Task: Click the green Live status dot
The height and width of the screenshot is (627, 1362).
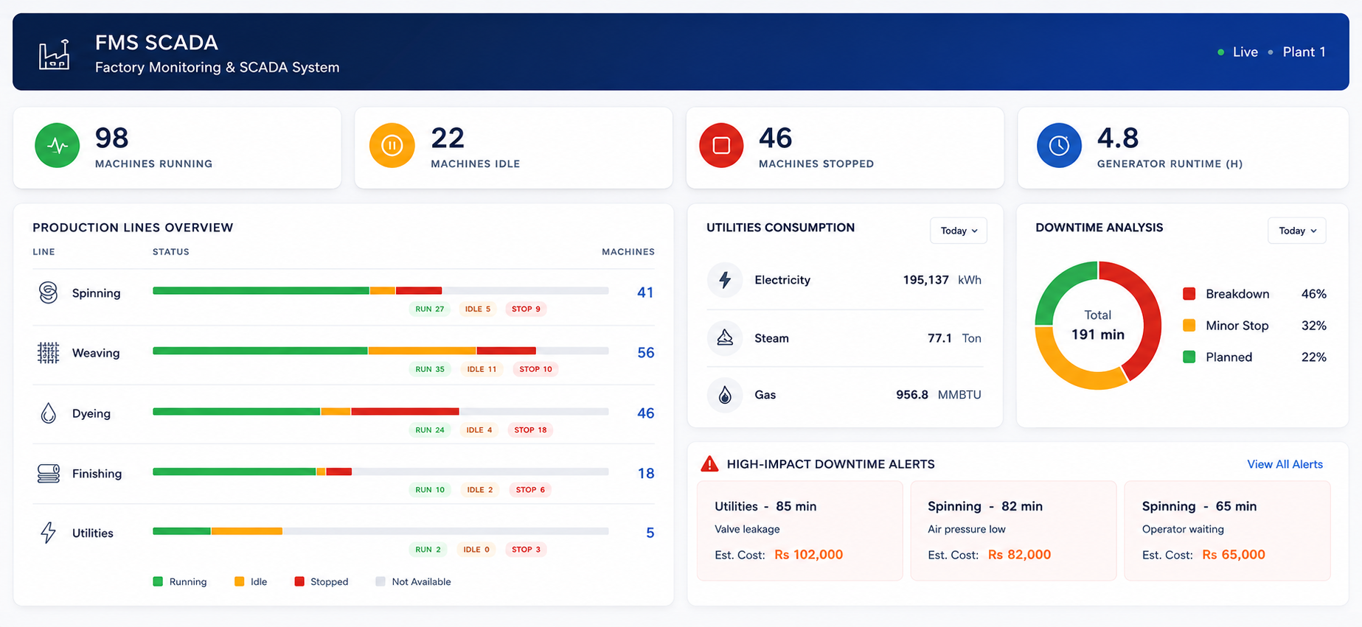Action: coord(1221,52)
